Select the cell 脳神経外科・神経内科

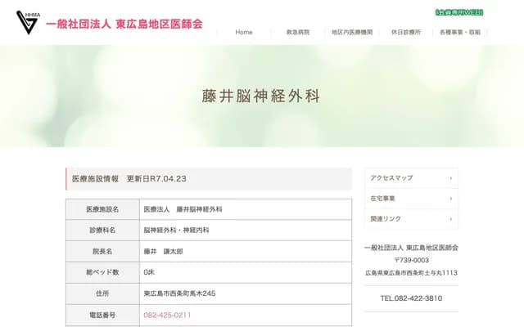(x=246, y=231)
